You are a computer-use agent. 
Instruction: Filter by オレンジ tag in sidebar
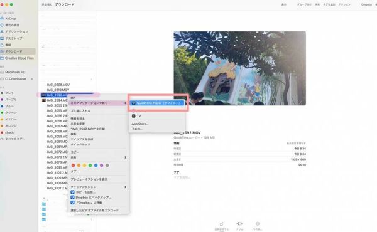pyautogui.click(x=11, y=125)
